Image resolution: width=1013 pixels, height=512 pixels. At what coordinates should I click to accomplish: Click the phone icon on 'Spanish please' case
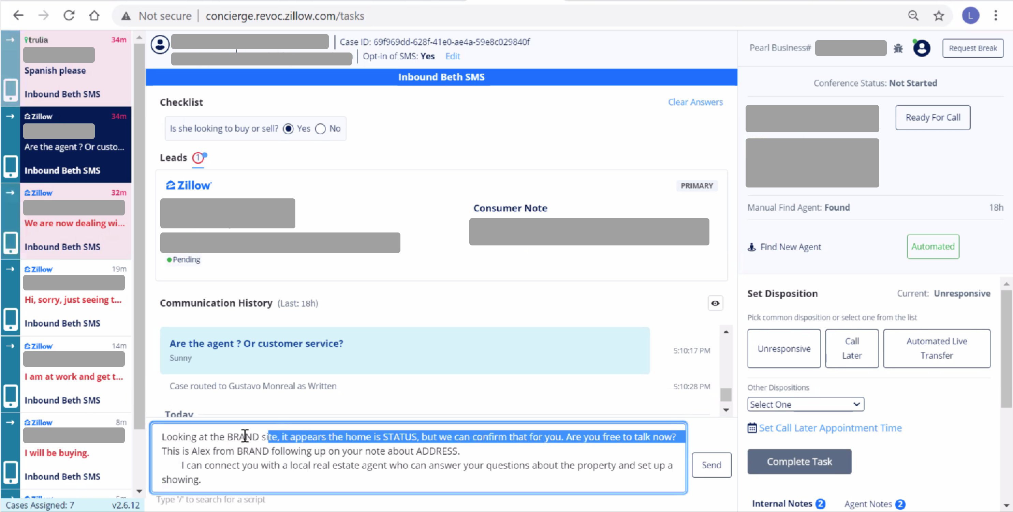(x=10, y=90)
